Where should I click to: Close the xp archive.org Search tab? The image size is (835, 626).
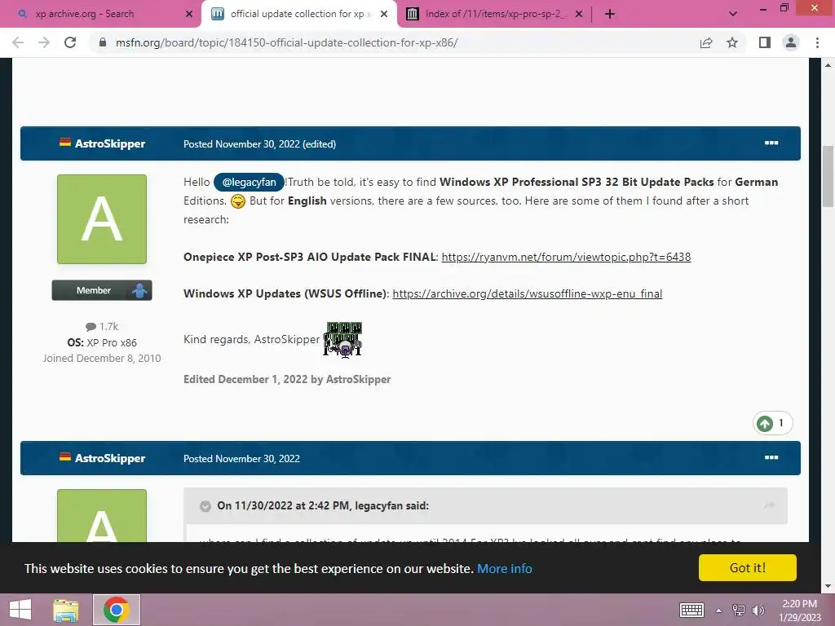tap(189, 14)
